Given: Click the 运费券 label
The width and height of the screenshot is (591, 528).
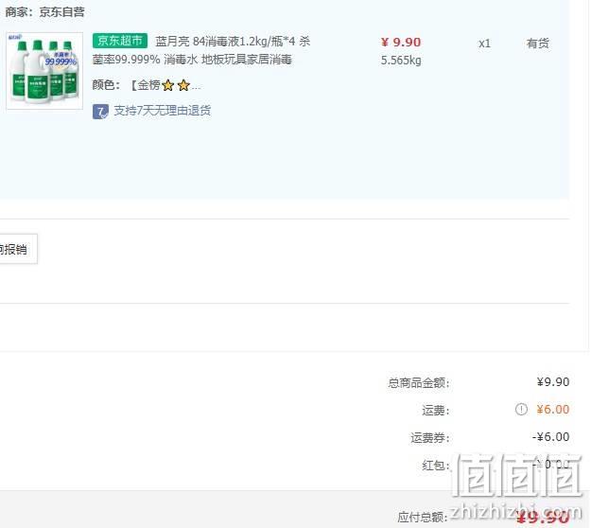Looking at the screenshot, I should pyautogui.click(x=430, y=438).
